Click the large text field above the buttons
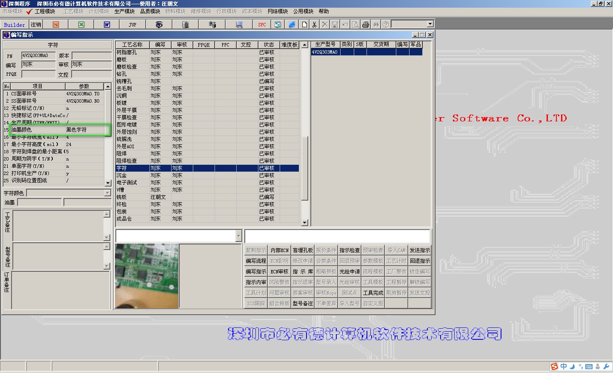The image size is (613, 373). click(x=337, y=236)
